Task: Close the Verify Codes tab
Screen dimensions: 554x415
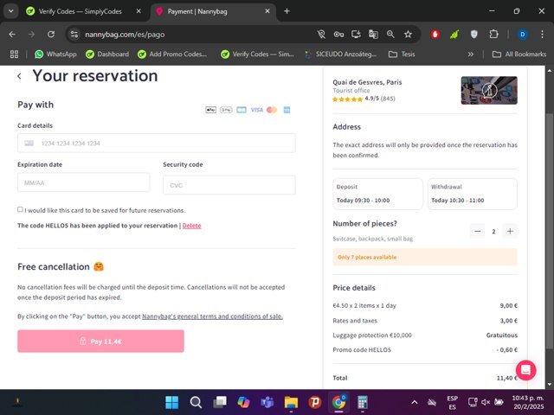Action: (138, 11)
